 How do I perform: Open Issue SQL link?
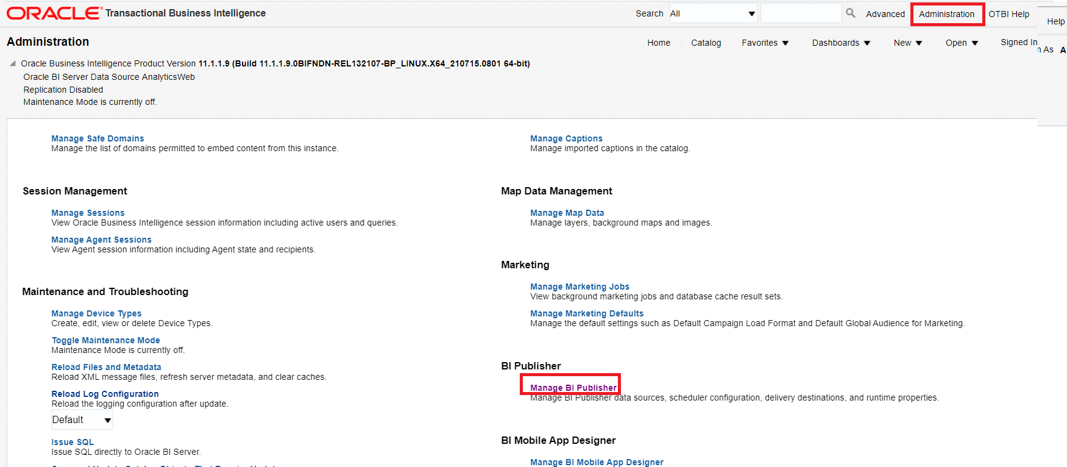point(73,442)
